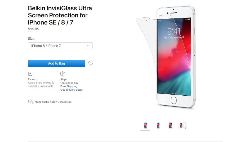Screen dimensions: 235x142
Task: Open the Size dropdown chevron
Action: (x=88, y=46)
